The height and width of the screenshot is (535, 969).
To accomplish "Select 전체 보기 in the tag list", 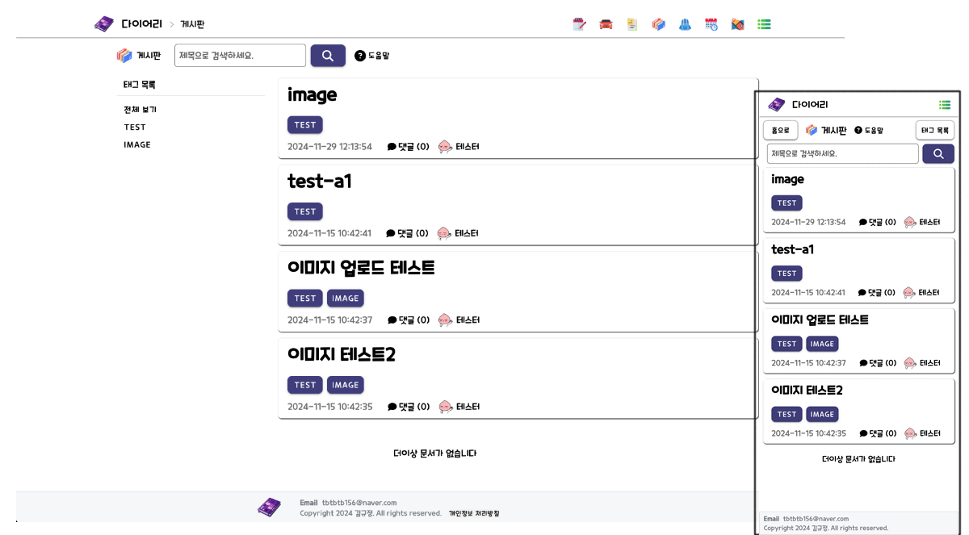I will 140,110.
